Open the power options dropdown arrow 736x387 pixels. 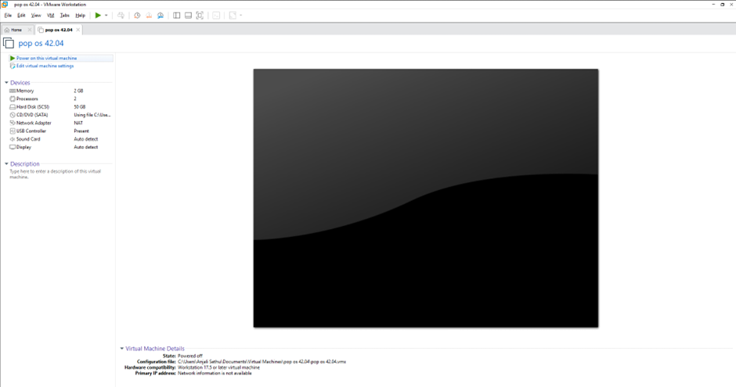(106, 15)
